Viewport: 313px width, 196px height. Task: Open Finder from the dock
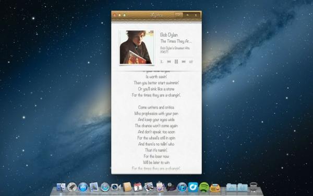[x=61, y=187]
